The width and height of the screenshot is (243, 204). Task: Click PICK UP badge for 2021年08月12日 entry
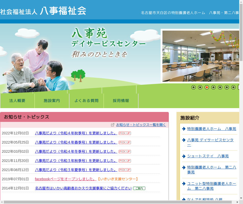click(x=125, y=170)
